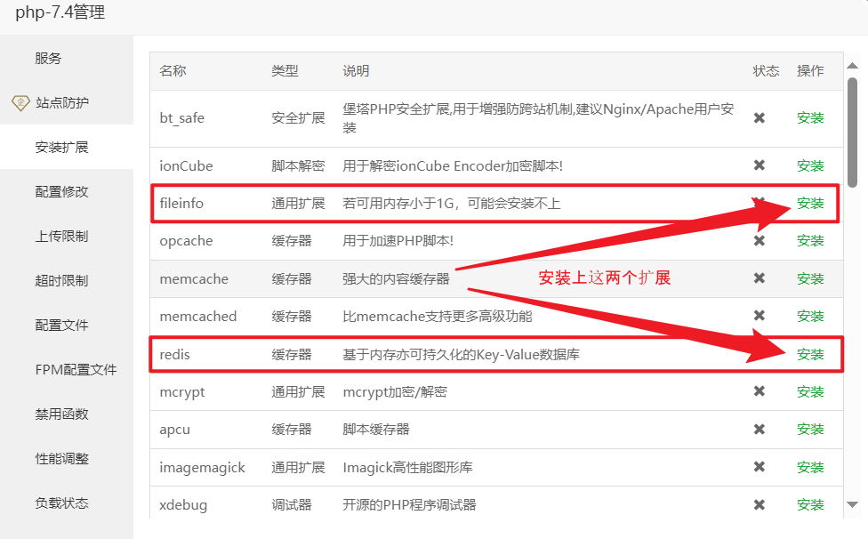Click the X status icon for bt_safe
Screen dimensions: 868x539
coord(759,118)
